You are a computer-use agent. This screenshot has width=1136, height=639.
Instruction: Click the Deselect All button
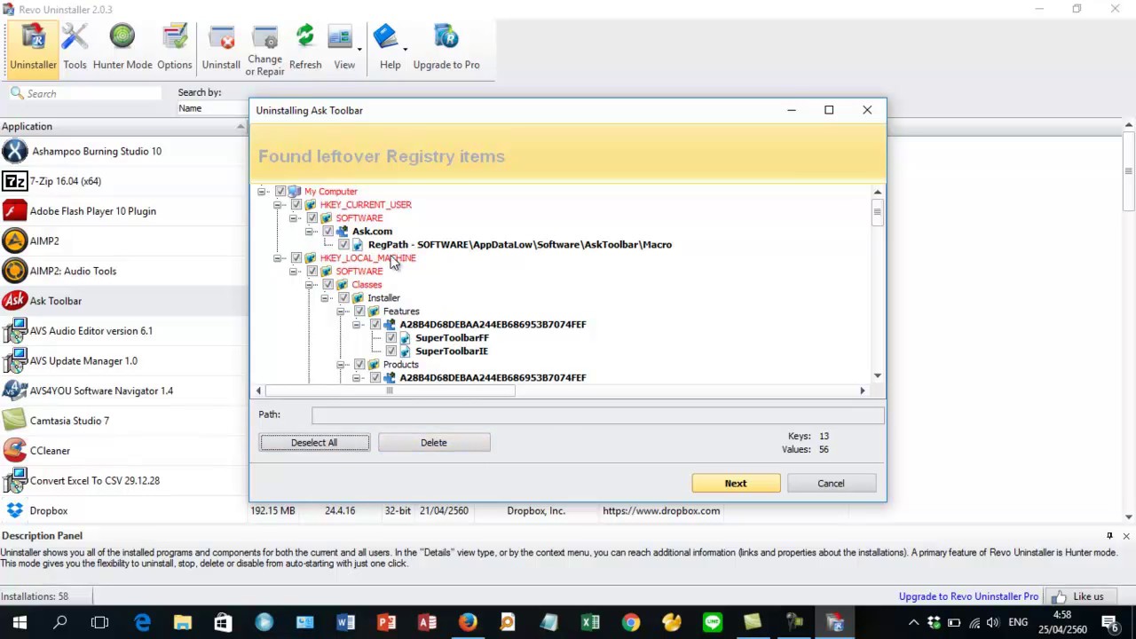[314, 443]
